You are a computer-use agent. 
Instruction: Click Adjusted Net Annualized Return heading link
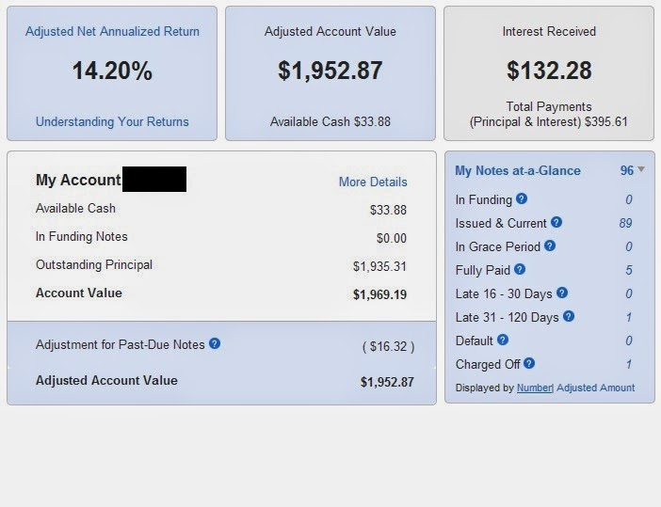(x=112, y=32)
